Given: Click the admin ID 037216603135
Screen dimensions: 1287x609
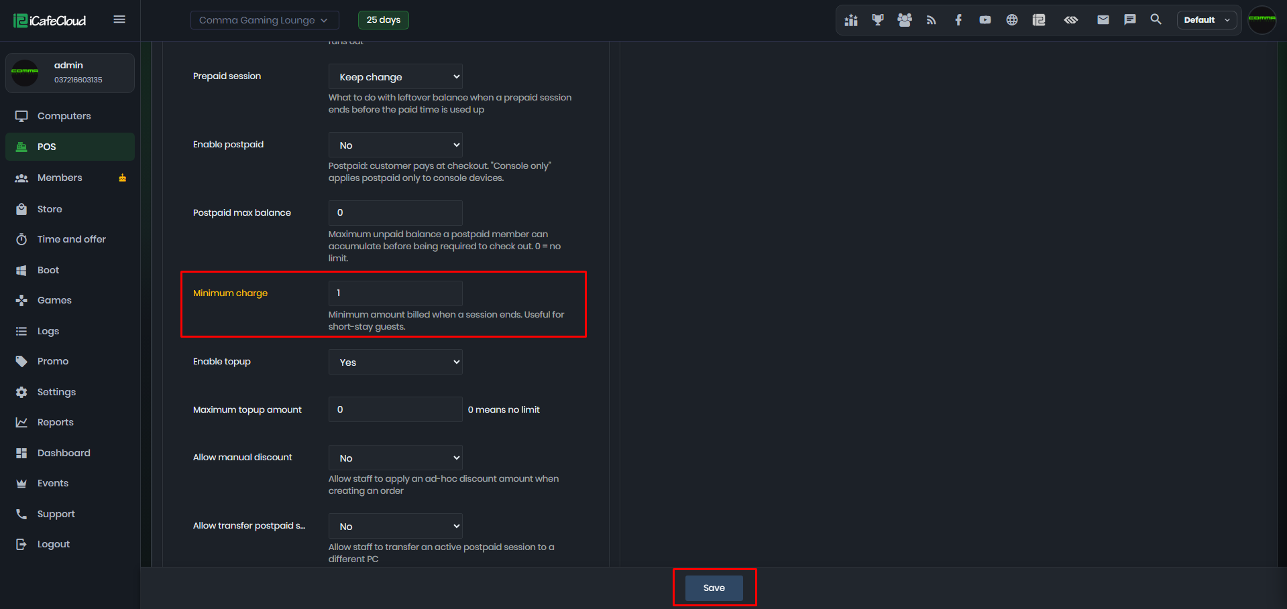Looking at the screenshot, I should 78,80.
